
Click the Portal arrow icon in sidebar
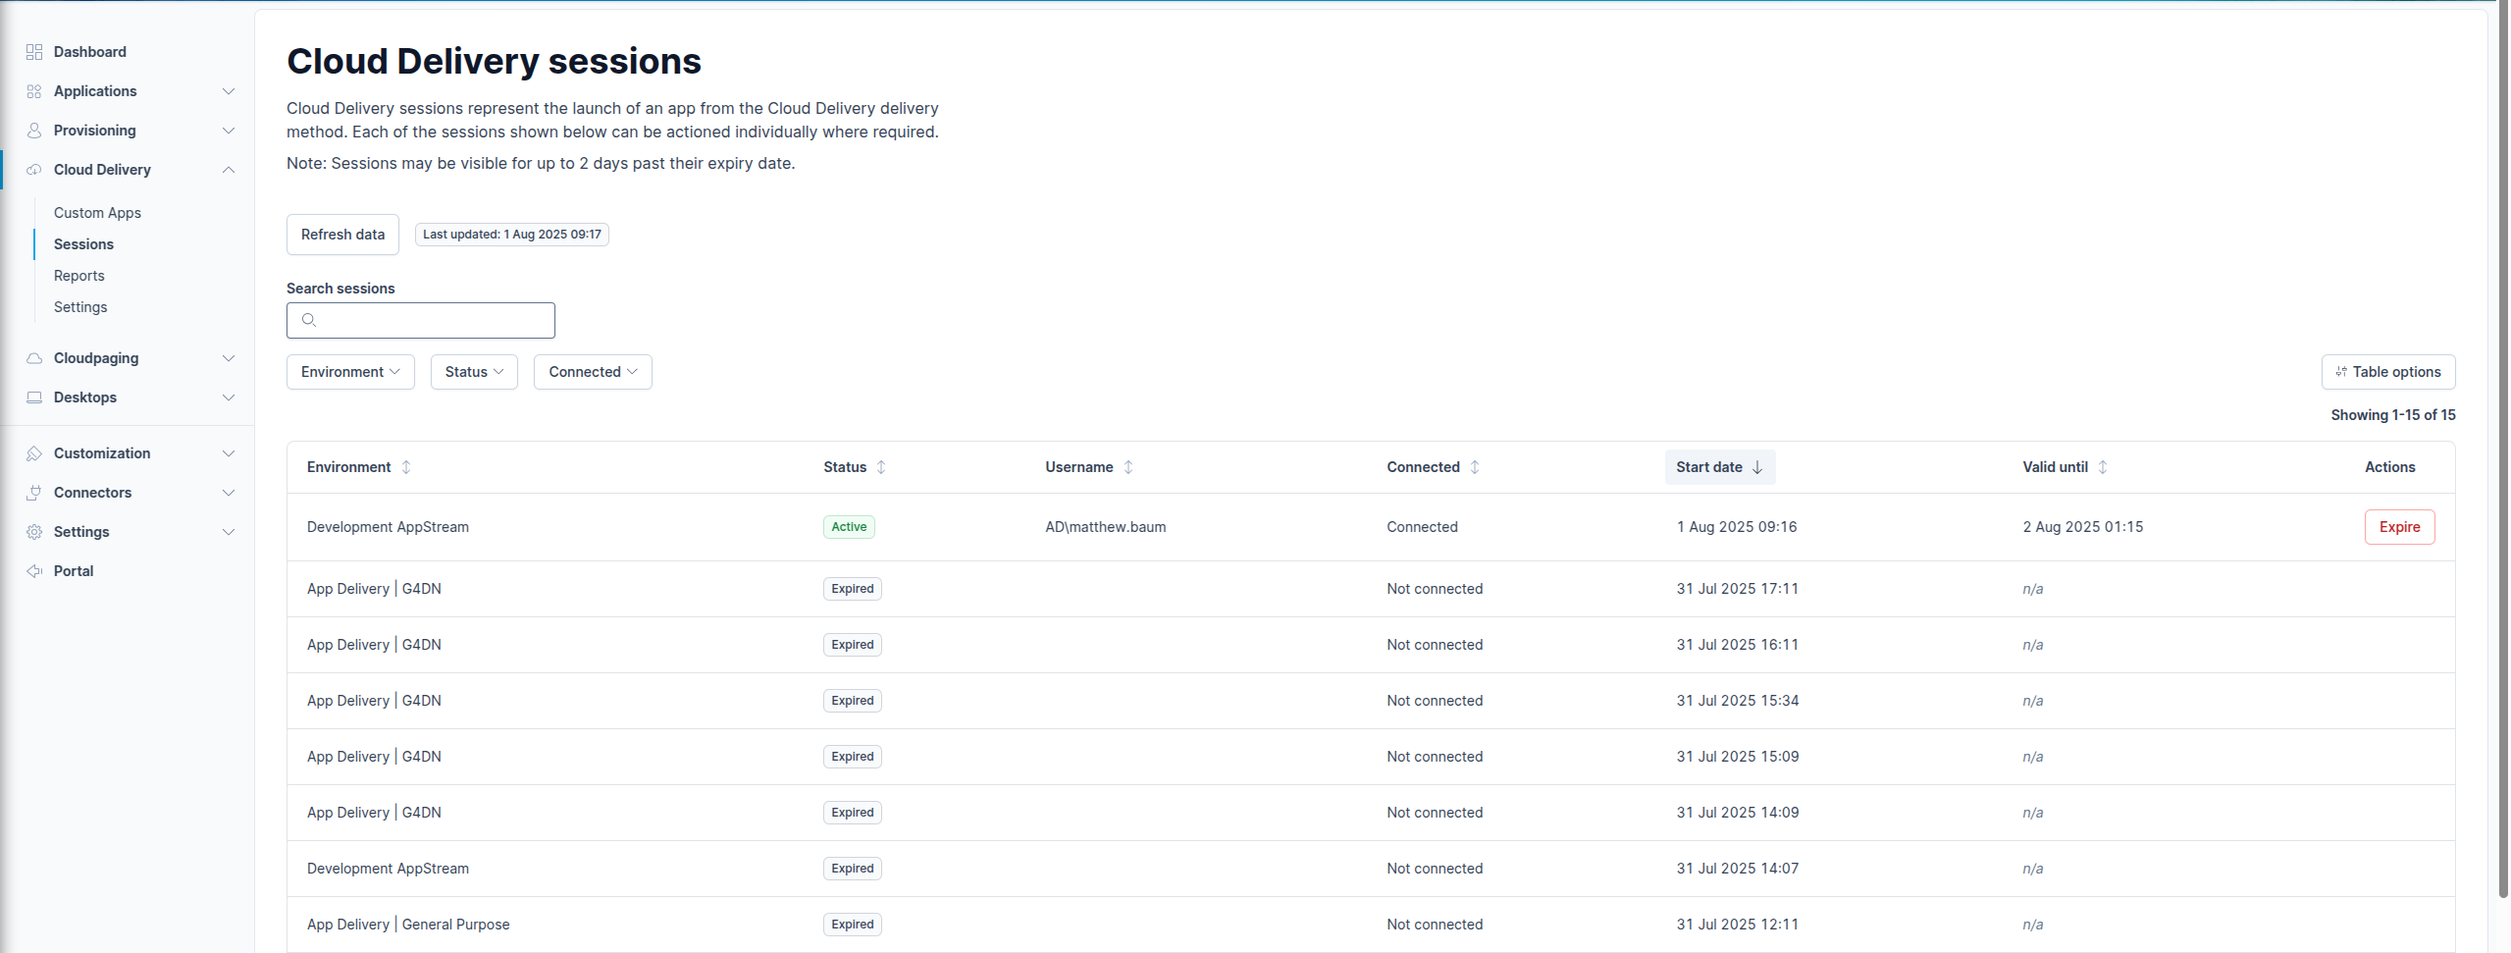(34, 571)
